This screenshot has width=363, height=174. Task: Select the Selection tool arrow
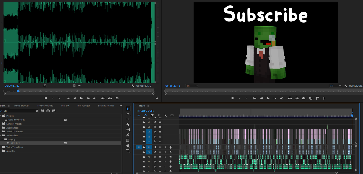128,109
